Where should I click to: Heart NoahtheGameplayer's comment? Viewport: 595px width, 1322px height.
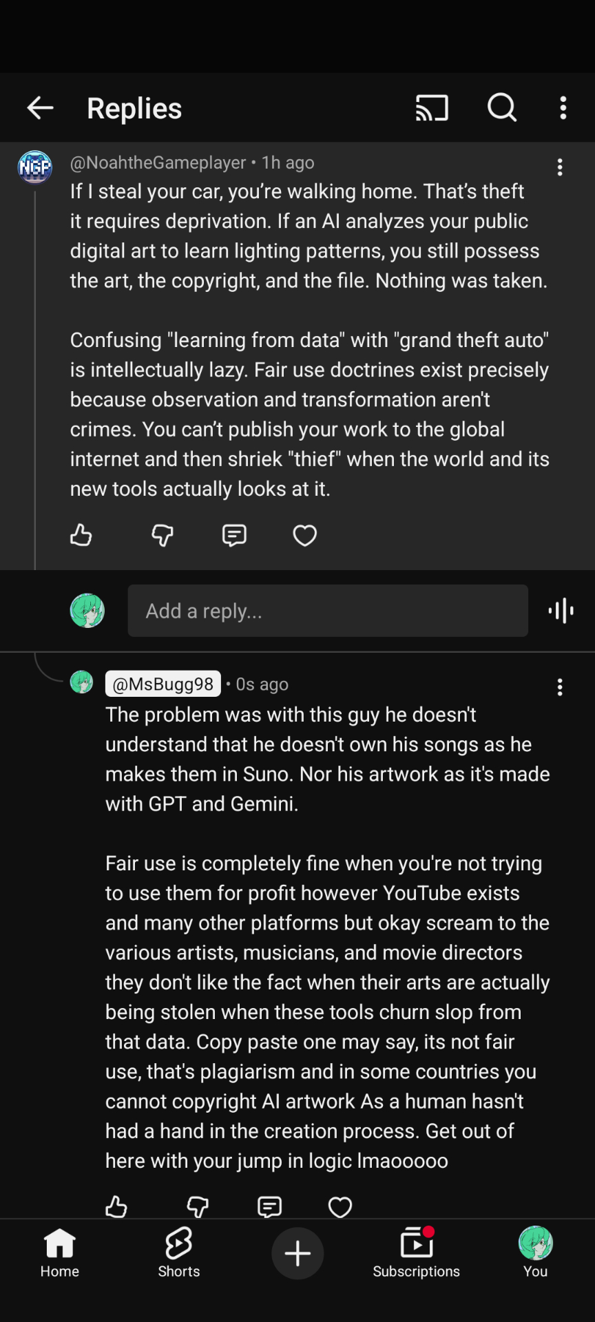tap(305, 536)
